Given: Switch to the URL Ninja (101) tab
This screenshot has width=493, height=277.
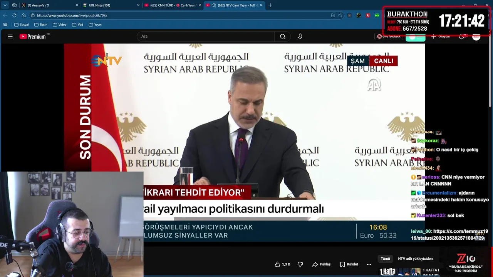Looking at the screenshot, I should (x=111, y=5).
